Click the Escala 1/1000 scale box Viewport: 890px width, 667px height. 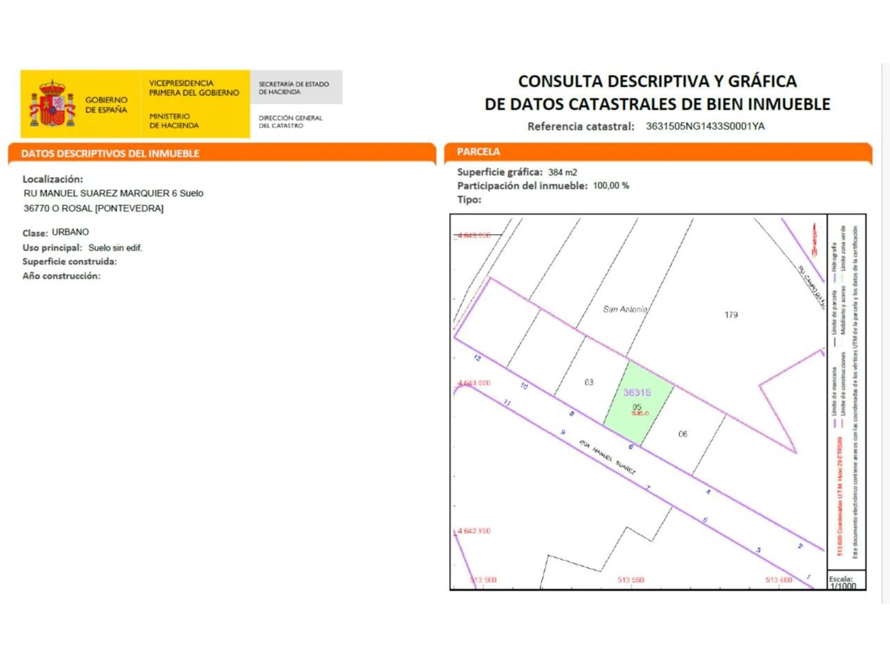(x=845, y=581)
